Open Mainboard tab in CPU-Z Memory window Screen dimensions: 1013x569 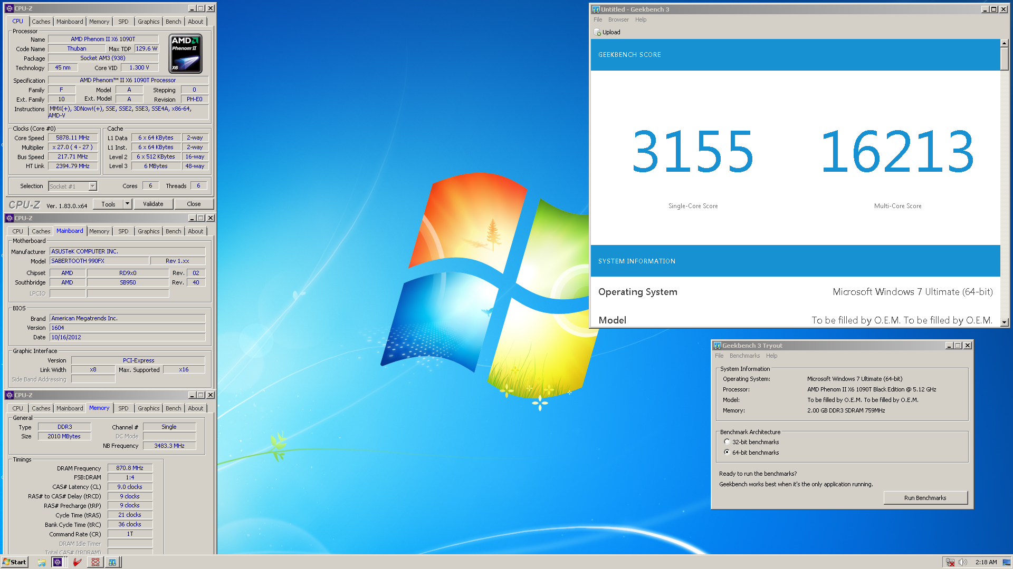(70, 408)
